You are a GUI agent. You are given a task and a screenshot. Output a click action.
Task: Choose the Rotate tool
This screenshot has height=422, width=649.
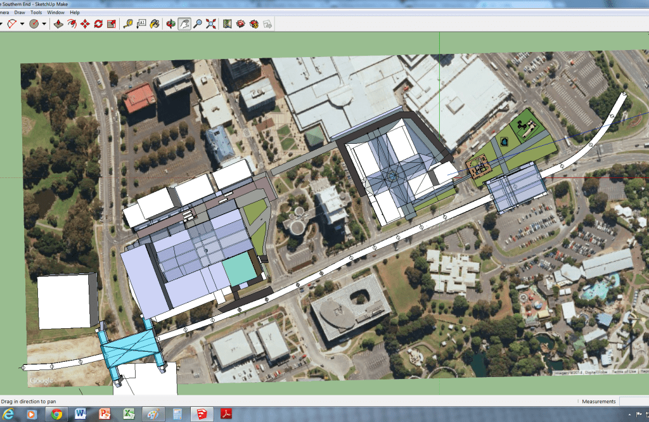98,24
